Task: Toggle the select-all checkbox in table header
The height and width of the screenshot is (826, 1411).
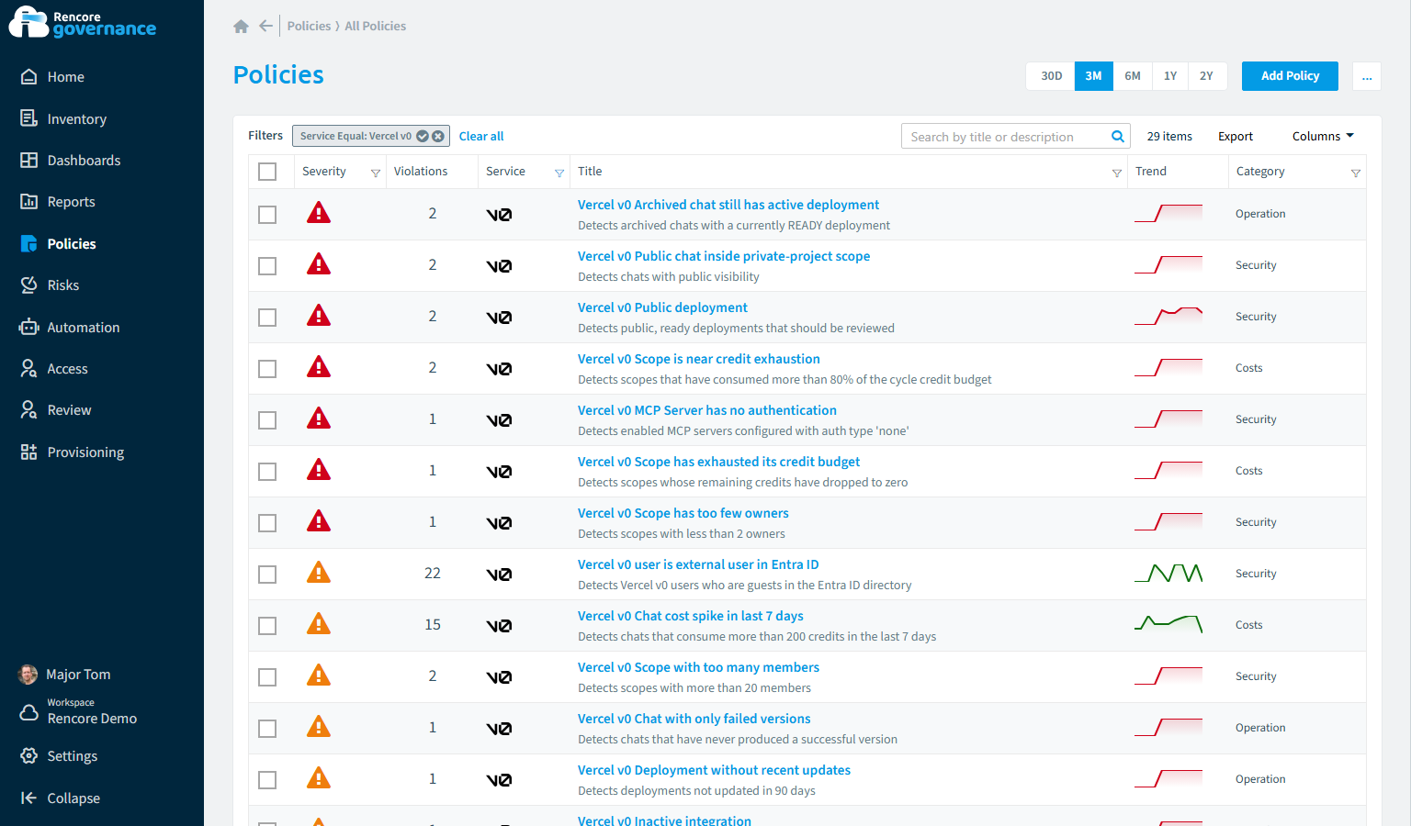Action: point(267,172)
